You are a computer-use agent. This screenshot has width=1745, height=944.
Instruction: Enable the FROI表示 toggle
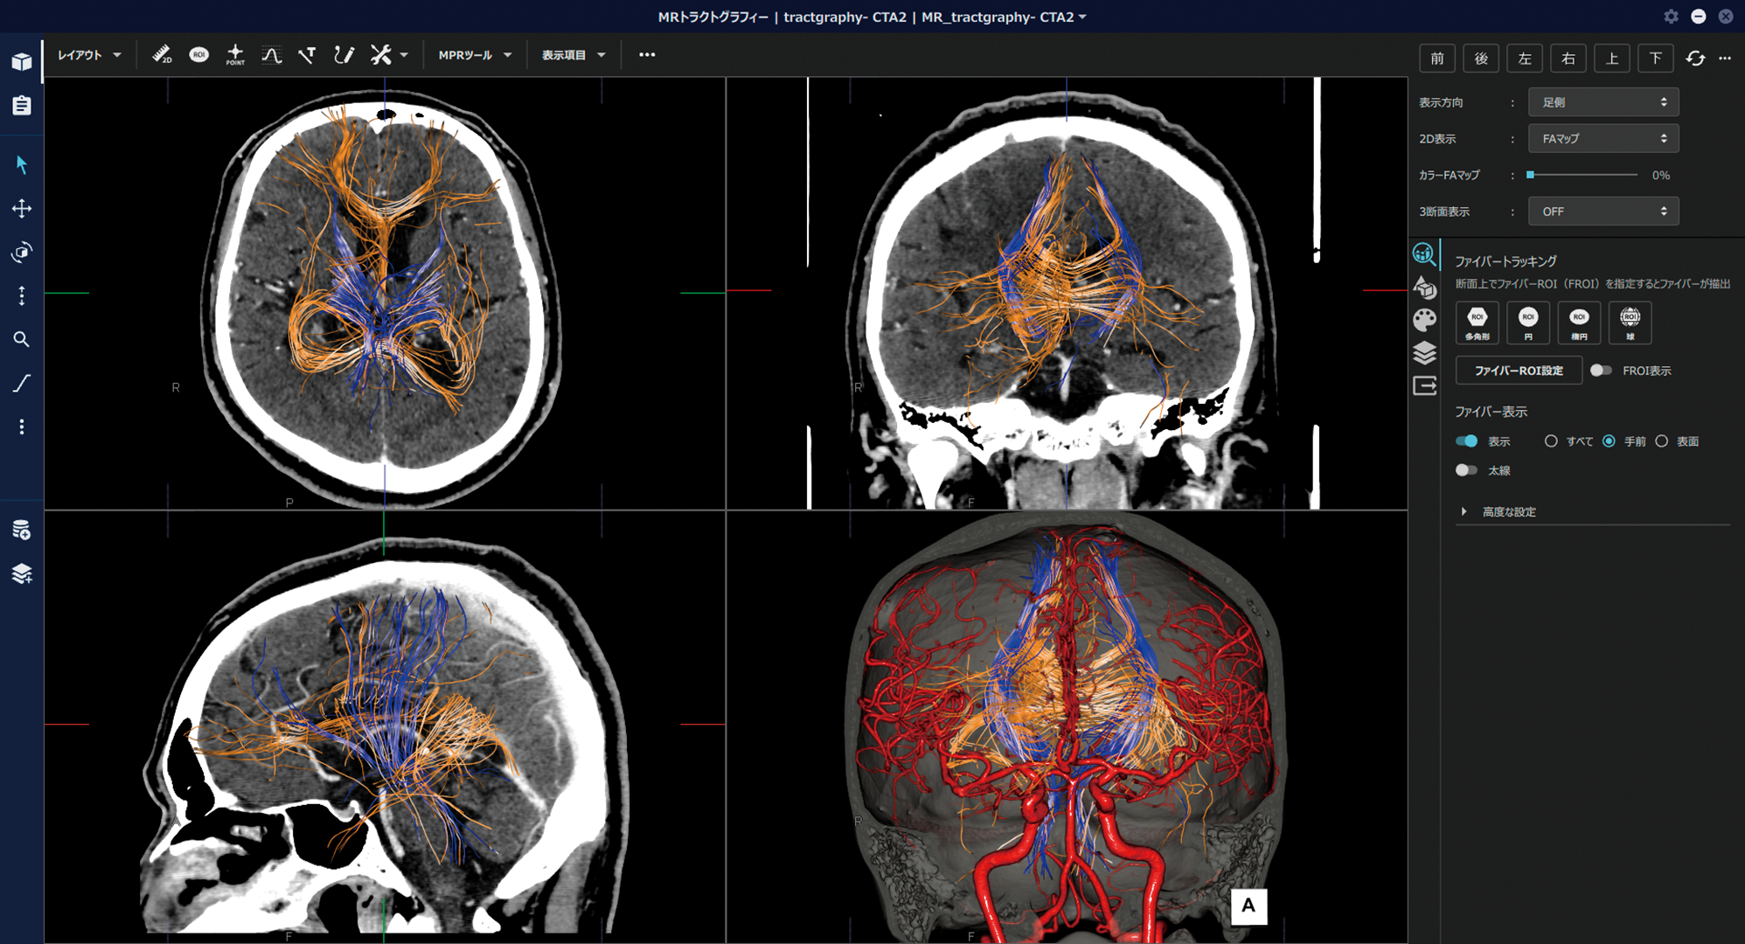[1601, 371]
